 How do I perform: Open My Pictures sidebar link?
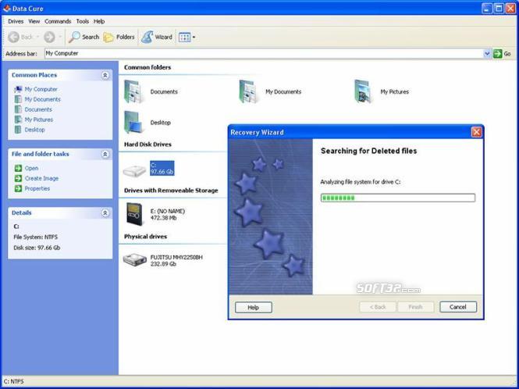coord(39,120)
